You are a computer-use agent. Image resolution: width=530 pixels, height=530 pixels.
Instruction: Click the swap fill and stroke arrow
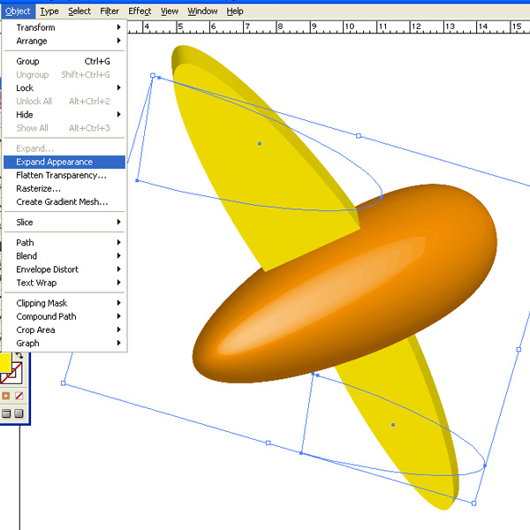pyautogui.click(x=19, y=355)
